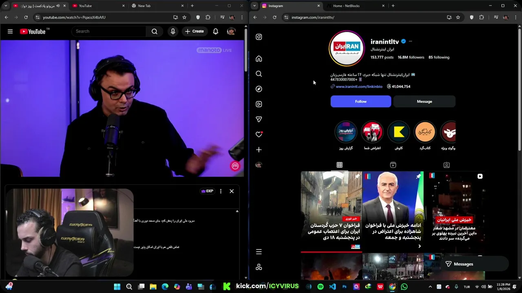Bookmark the YouTube page with star

184,17
